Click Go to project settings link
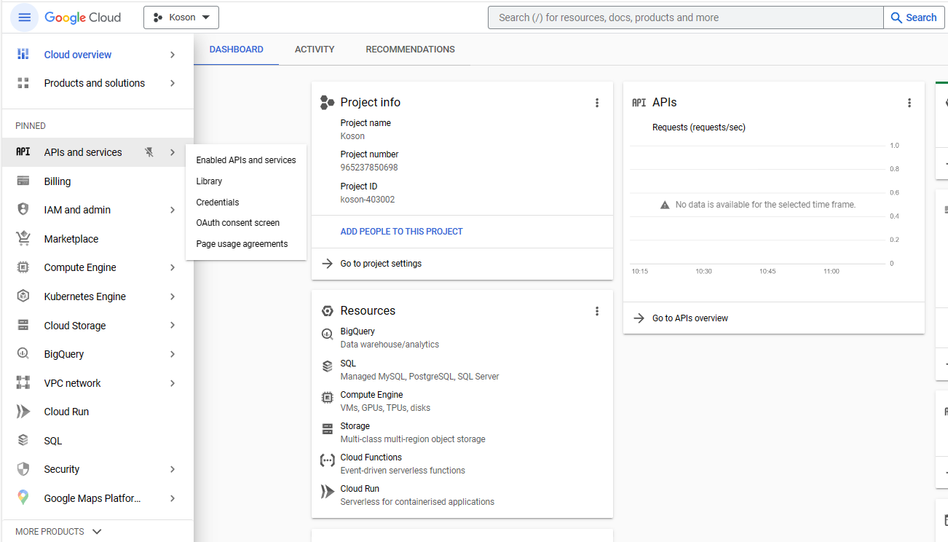This screenshot has height=542, width=948. (x=381, y=264)
